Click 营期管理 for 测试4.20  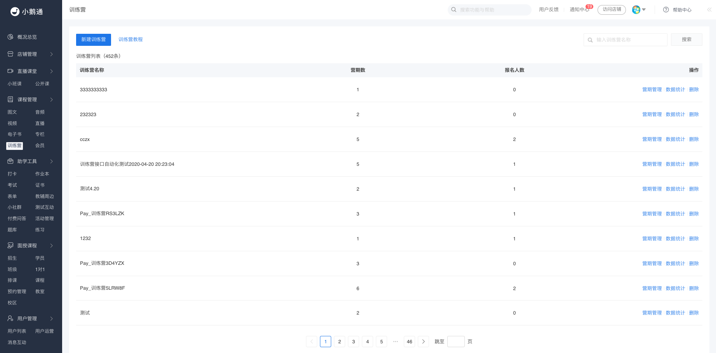coord(652,189)
